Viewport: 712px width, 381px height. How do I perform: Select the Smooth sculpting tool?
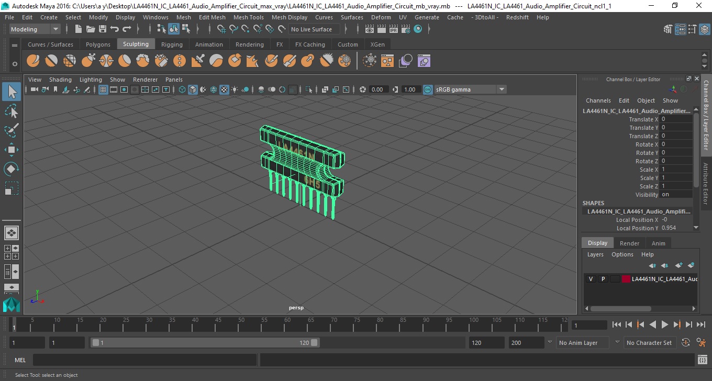(51, 61)
